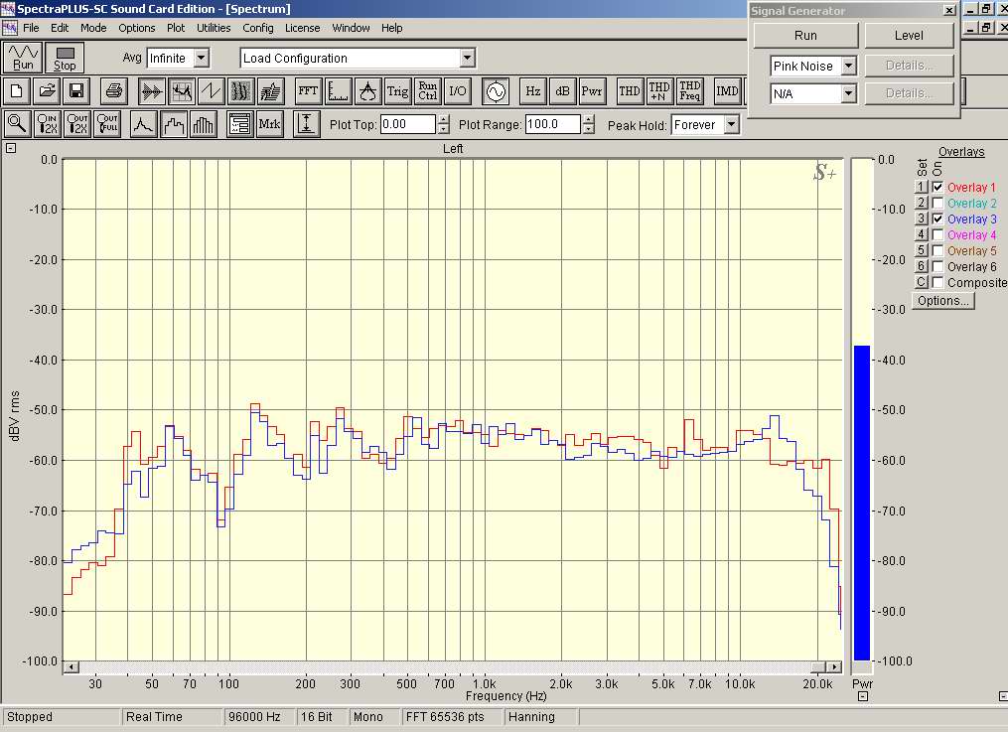The image size is (1008, 732).
Task: Toggle the spectrum view icon
Action: (x=182, y=91)
